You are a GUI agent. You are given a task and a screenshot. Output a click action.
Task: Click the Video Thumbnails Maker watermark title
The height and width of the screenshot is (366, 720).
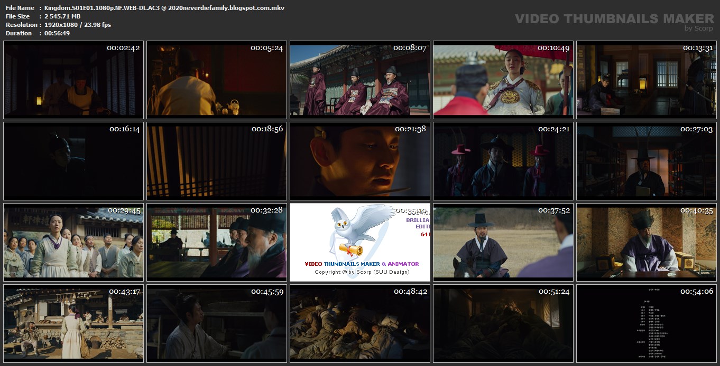coord(614,18)
